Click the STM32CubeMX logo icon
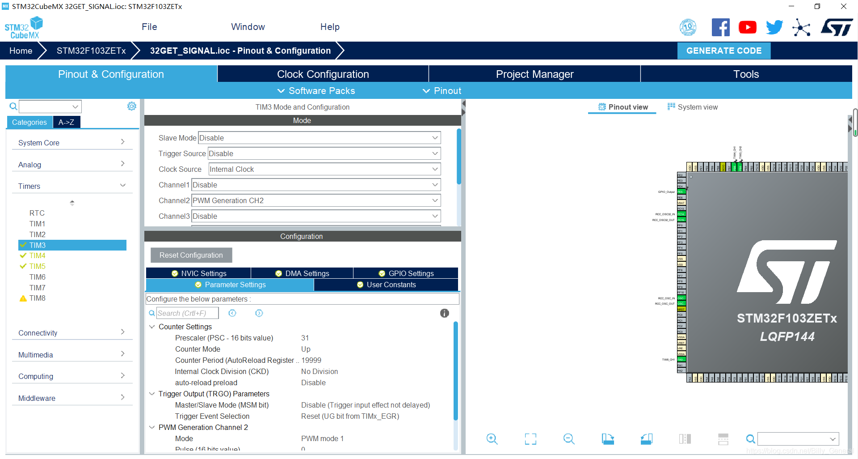This screenshot has width=858, height=459. [x=24, y=28]
